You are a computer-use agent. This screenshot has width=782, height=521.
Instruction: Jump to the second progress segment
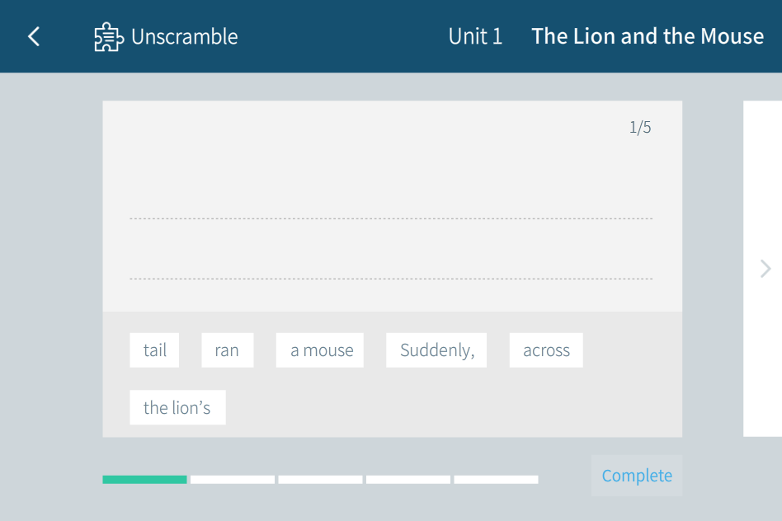point(233,479)
